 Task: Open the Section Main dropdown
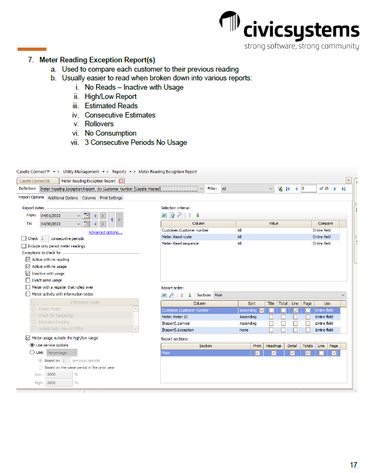click(x=343, y=295)
